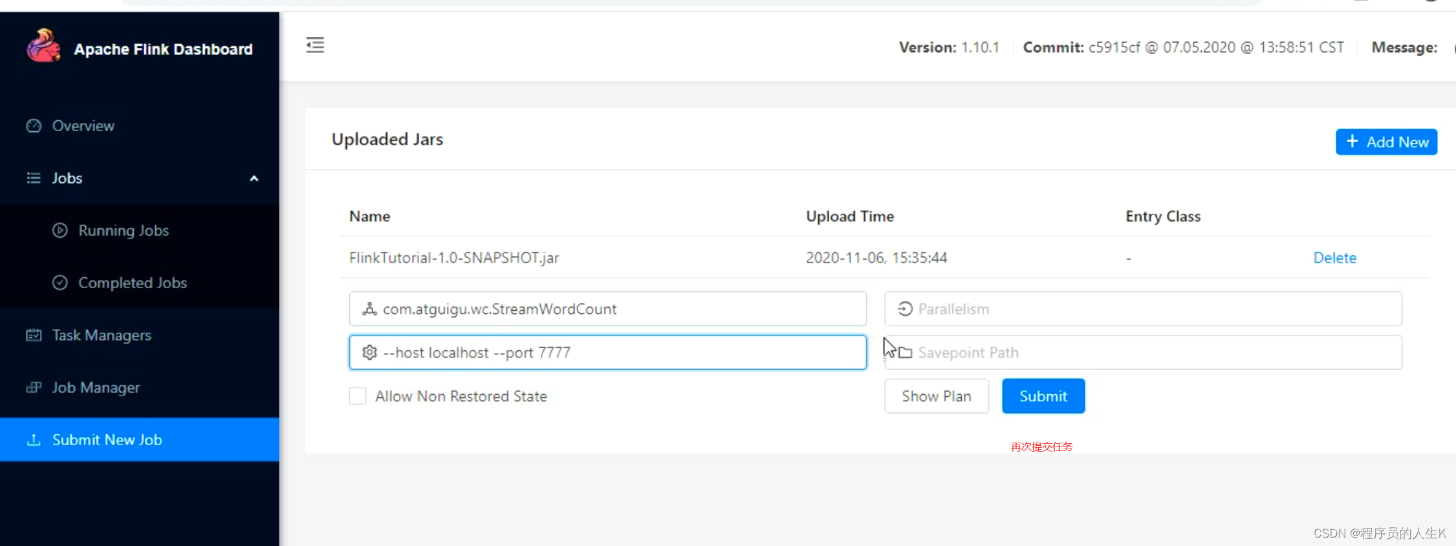Open Completed Jobs in the sidebar

(133, 283)
